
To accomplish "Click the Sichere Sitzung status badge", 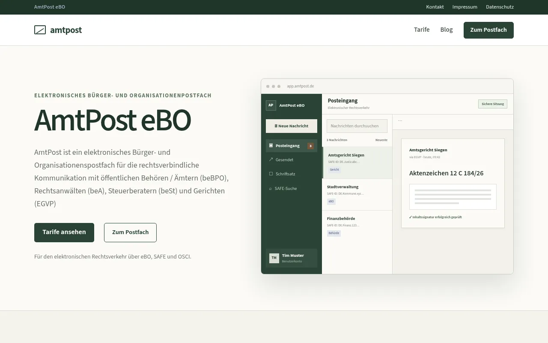I will click(x=493, y=104).
